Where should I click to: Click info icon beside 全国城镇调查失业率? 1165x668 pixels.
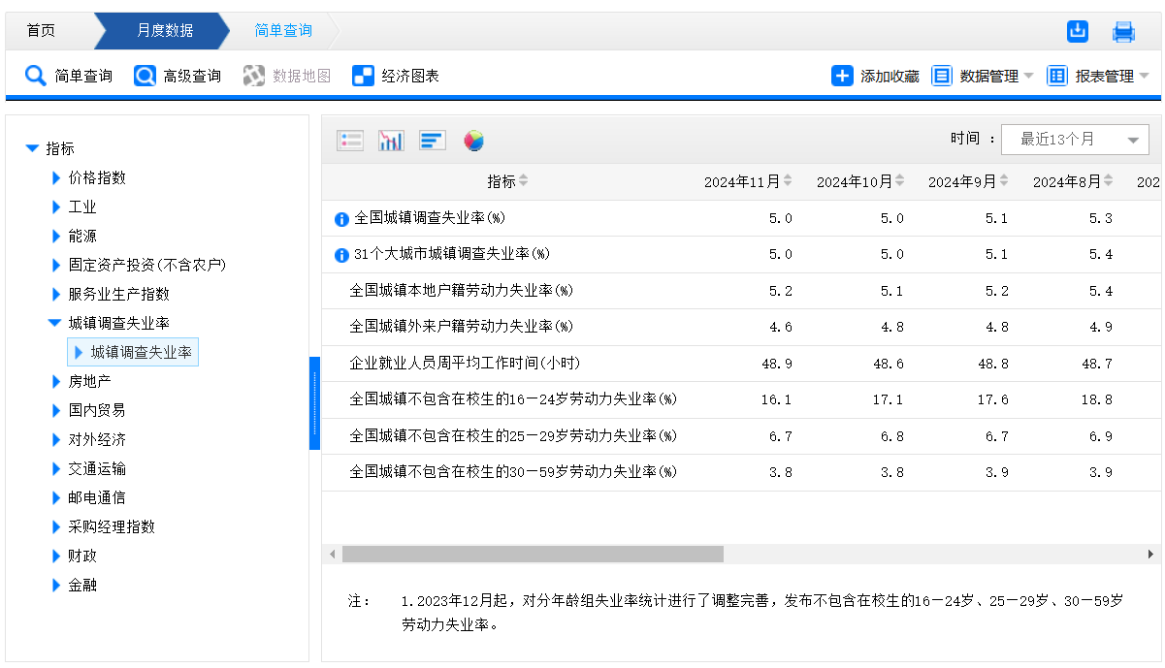pos(341,219)
